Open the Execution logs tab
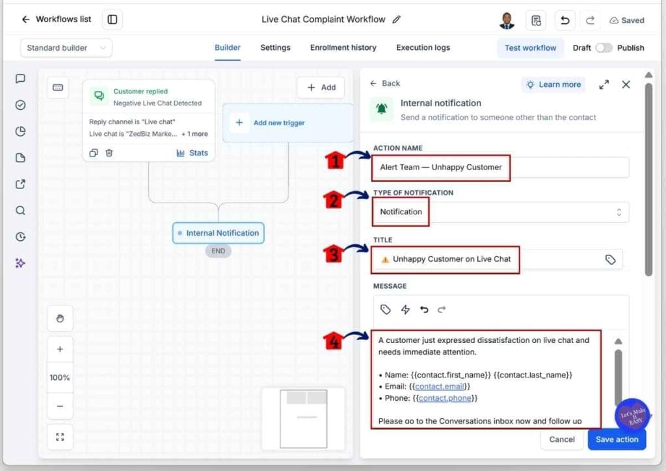This screenshot has width=666, height=471. (423, 47)
